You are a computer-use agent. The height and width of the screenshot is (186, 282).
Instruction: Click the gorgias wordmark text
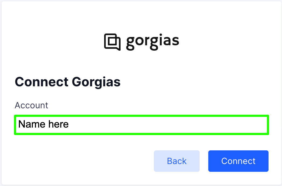point(153,42)
